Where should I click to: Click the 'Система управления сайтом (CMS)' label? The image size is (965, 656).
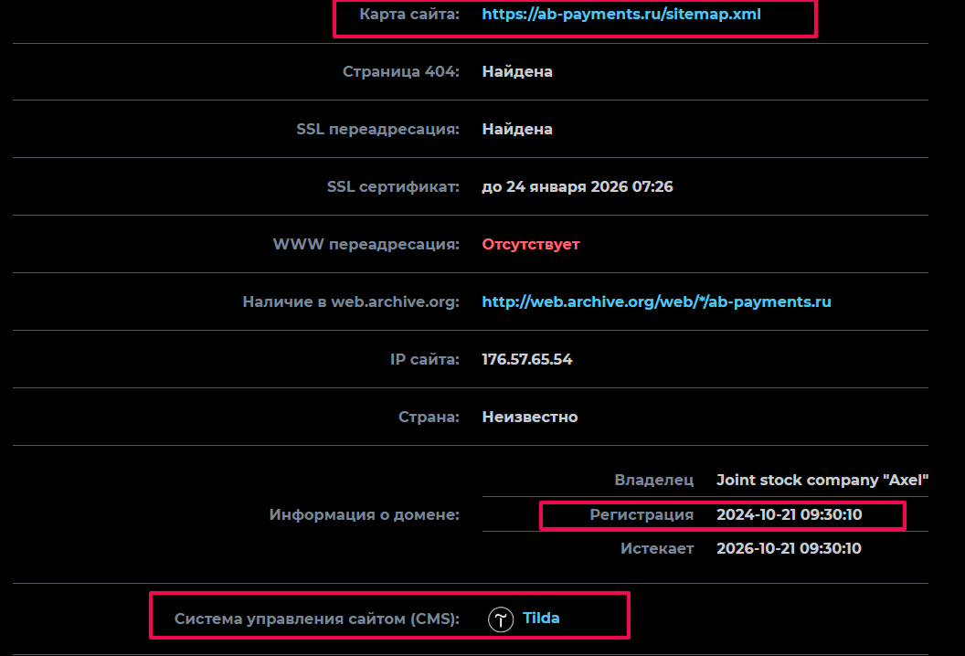pos(319,618)
